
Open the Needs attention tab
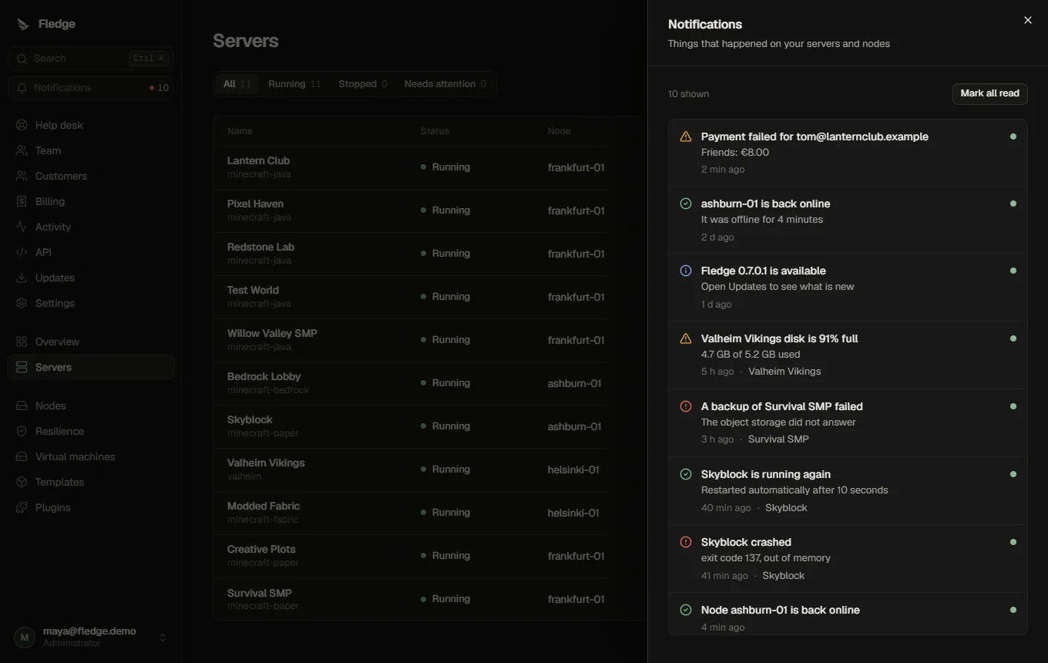[445, 84]
